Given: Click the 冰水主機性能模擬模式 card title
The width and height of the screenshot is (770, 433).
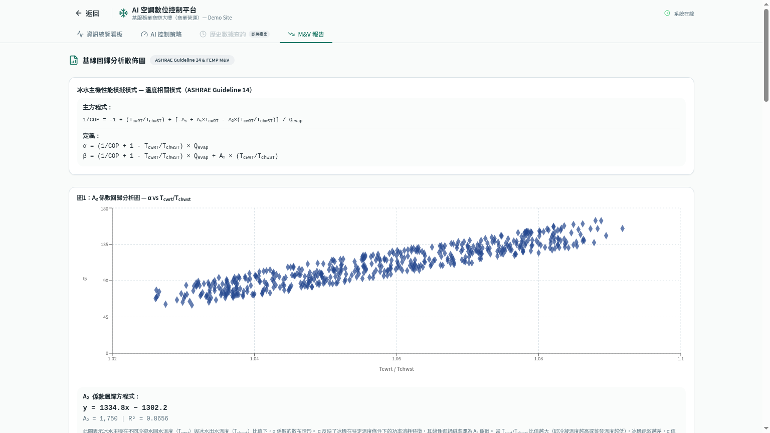Looking at the screenshot, I should (164, 90).
